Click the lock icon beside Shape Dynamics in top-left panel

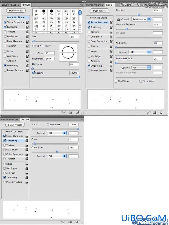[28, 22]
